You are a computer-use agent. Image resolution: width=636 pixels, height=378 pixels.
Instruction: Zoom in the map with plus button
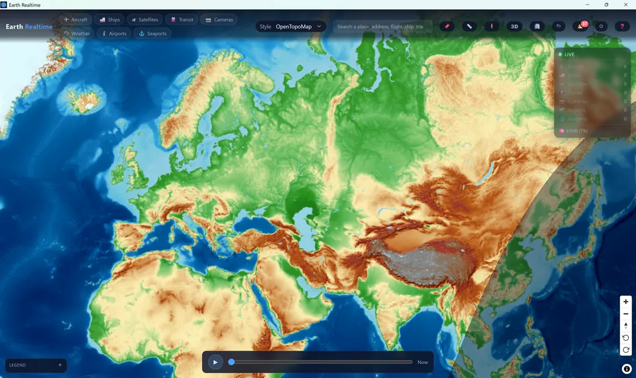pos(626,302)
